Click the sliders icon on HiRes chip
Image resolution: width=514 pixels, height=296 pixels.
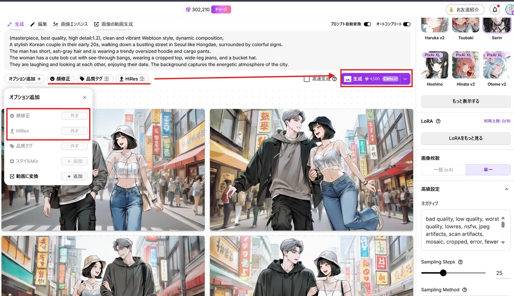click(x=142, y=79)
